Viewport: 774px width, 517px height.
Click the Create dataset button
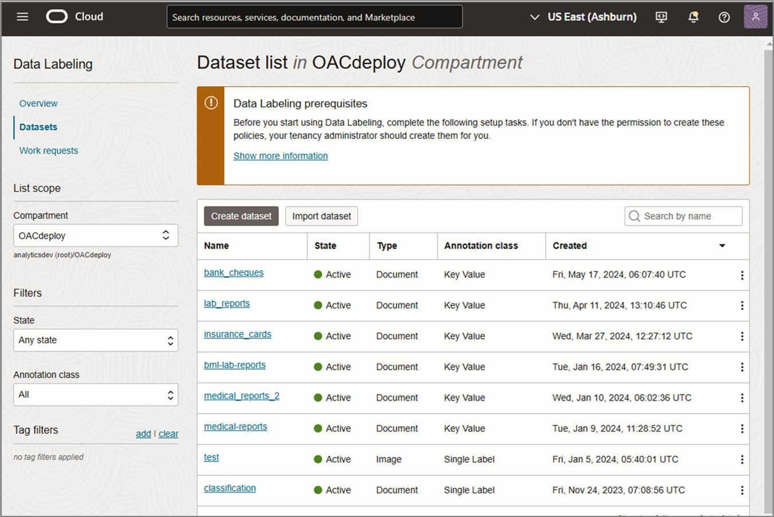(241, 216)
